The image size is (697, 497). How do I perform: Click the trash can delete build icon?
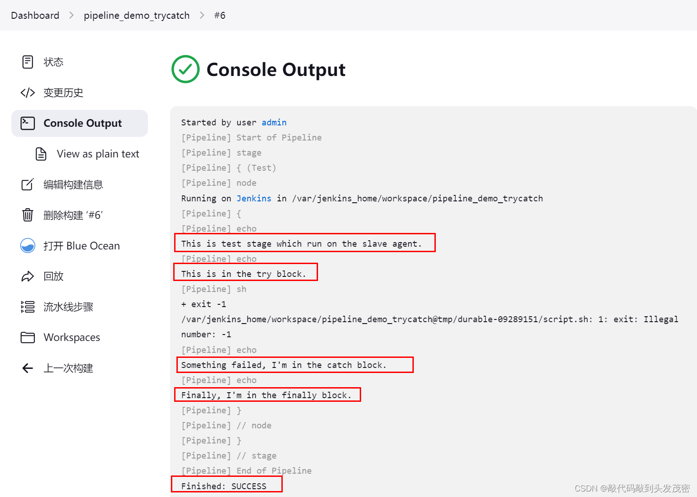27,215
